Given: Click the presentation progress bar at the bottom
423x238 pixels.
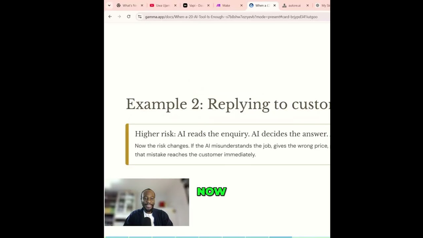Looking at the screenshot, I should point(217,237).
